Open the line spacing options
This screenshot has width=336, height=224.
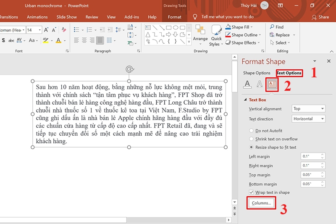coord(120,29)
